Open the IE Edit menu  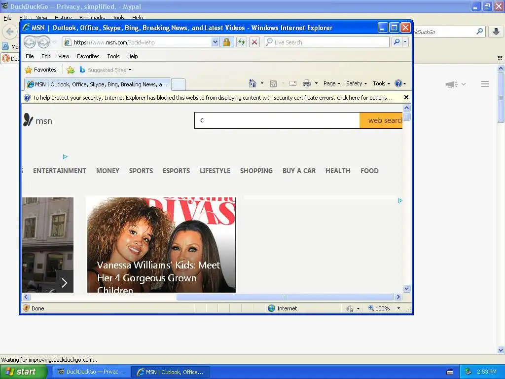[x=46, y=56]
